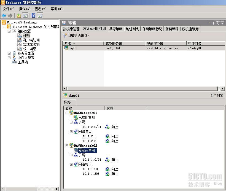
Task: Click left arrow of console tree scrollbar
Action: pyautogui.click(x=3, y=189)
